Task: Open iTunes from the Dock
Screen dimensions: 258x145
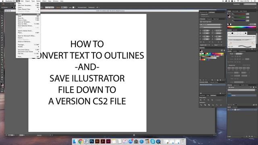Action: click(125, 141)
